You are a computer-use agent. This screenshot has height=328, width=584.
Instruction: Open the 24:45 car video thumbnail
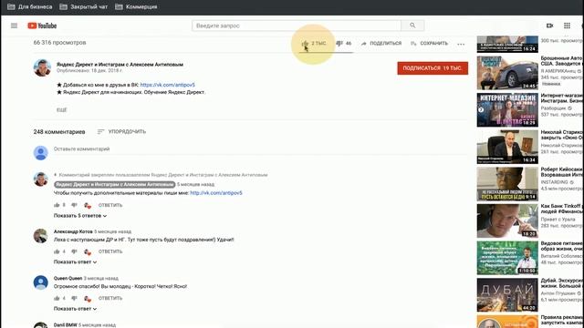point(507,73)
